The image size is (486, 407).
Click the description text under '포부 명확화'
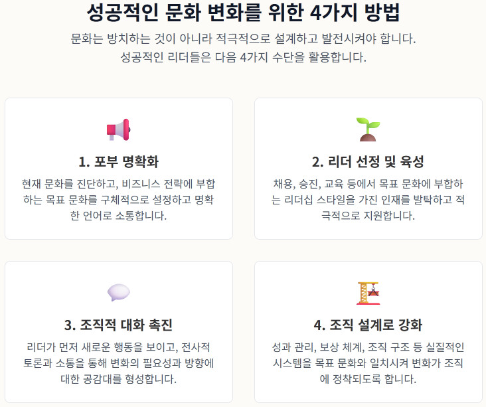tap(118, 199)
